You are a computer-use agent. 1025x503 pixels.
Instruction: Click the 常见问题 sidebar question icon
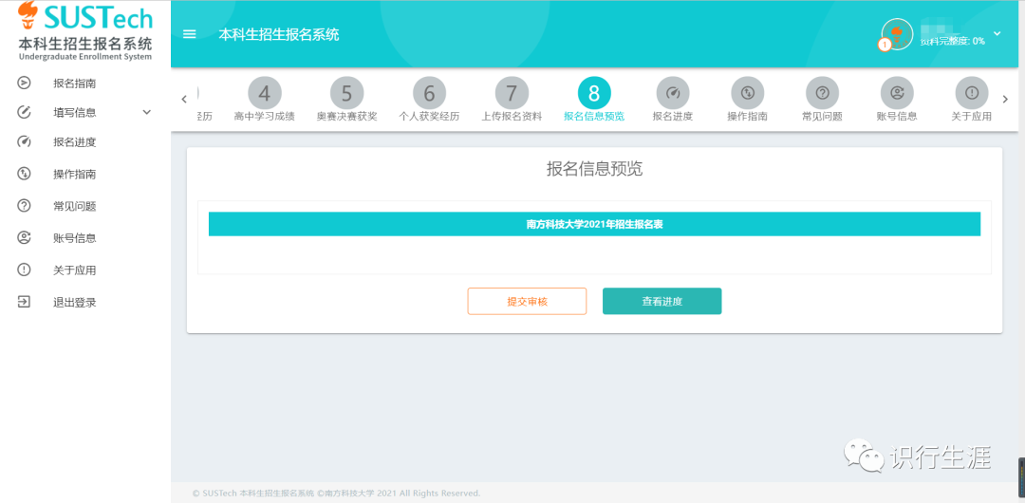coord(24,206)
